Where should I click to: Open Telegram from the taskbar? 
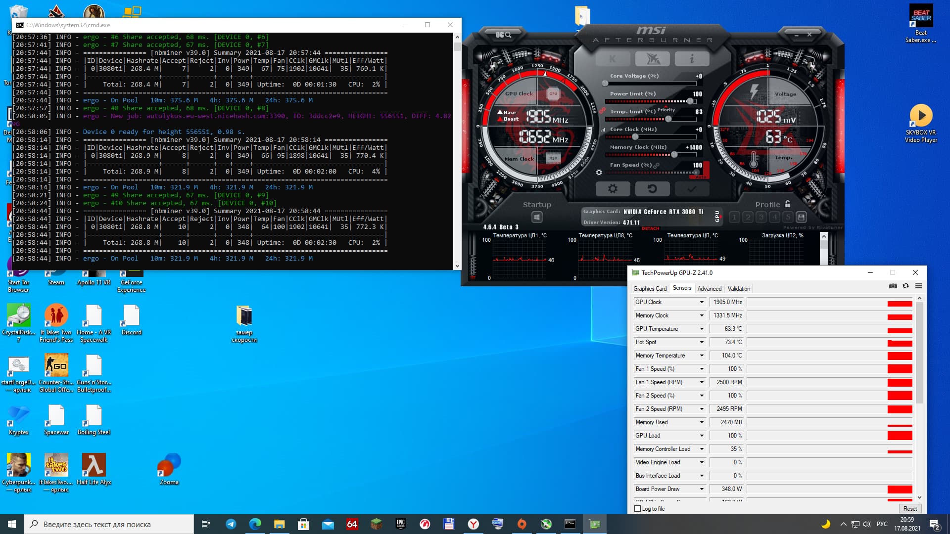click(x=231, y=524)
